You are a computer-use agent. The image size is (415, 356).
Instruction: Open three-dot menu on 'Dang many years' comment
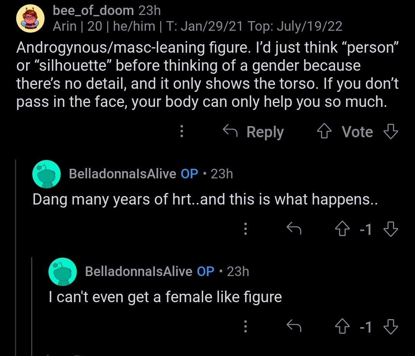(x=245, y=229)
